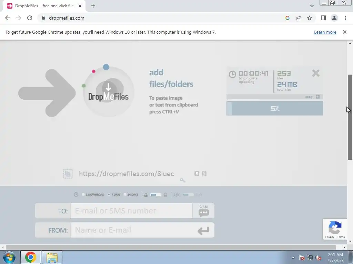Click the taskbar clock showing 2:51 AM
The height and width of the screenshot is (264, 353).
(335, 257)
